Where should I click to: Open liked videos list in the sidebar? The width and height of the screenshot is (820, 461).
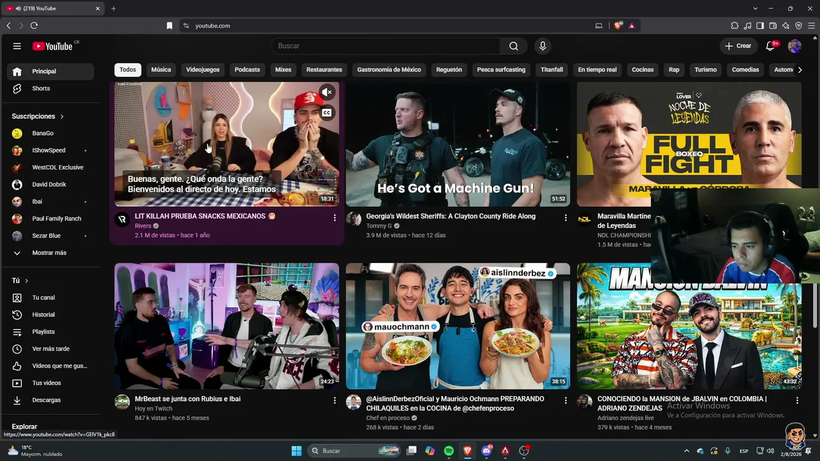click(50, 366)
